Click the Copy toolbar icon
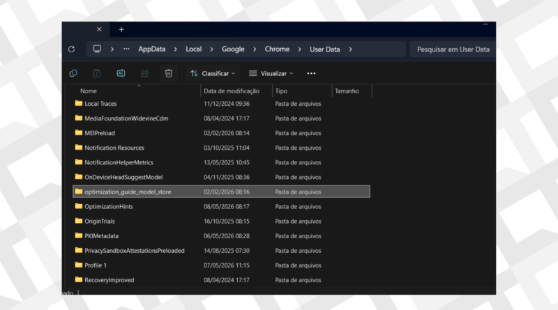Screen dimensions: 558x310 73,73
